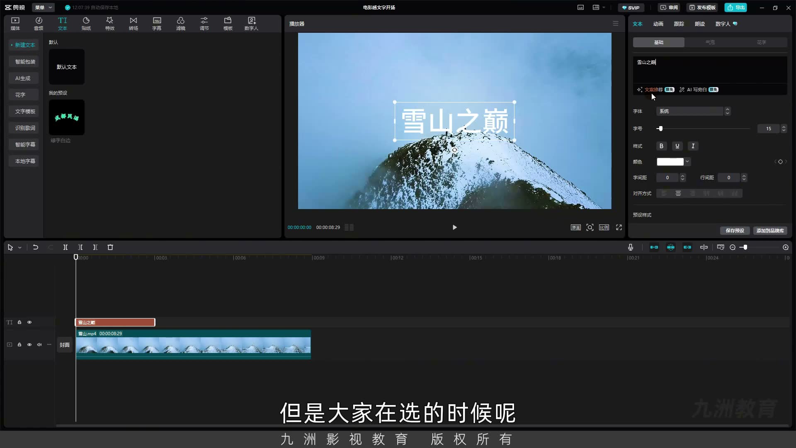Open the 媒体 media panel

coord(15,24)
